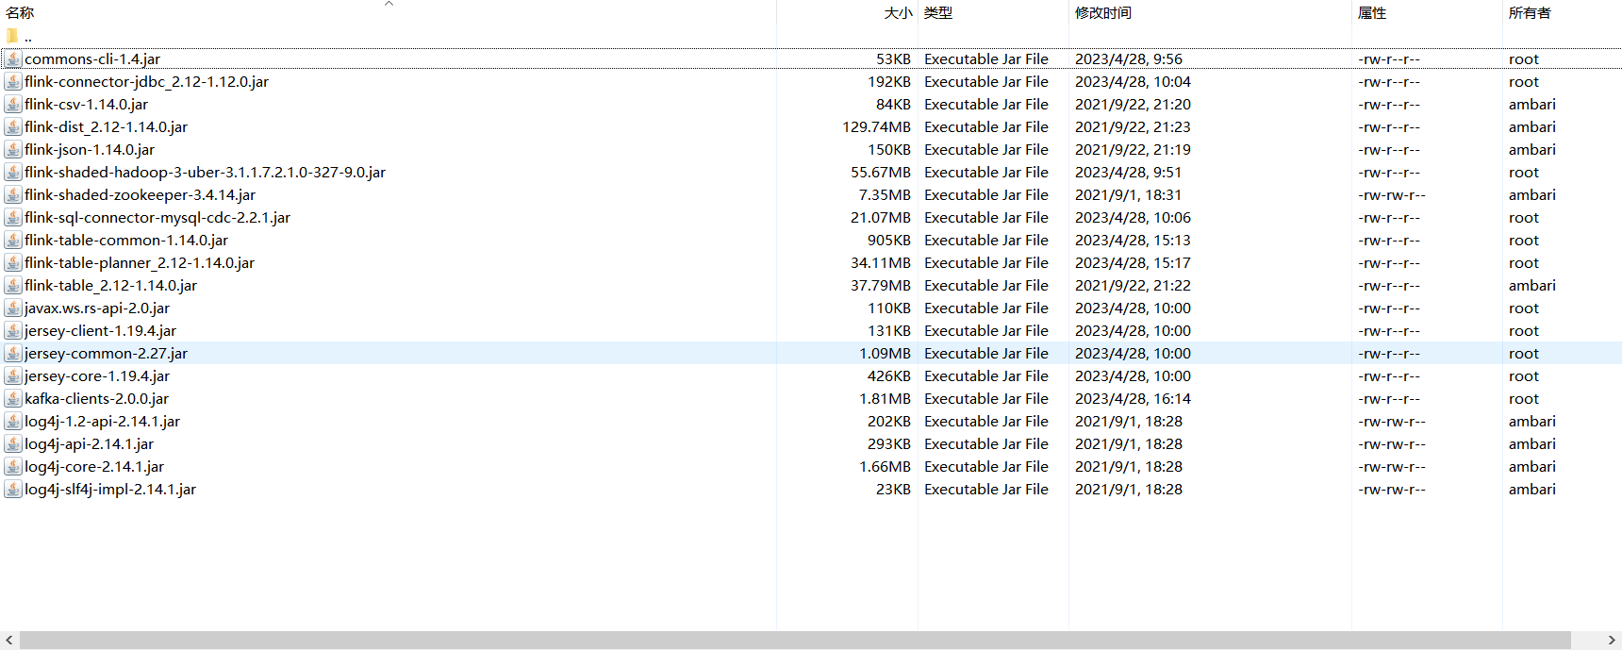Click the jar icon for kafka-clients-2.0.0.jar

click(13, 398)
